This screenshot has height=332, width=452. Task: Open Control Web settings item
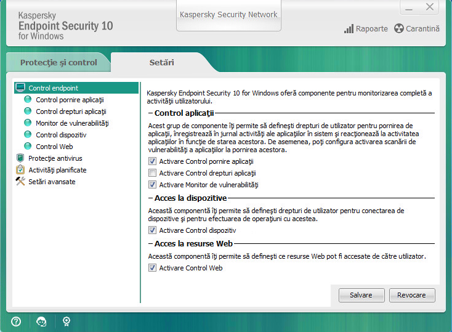(x=54, y=147)
